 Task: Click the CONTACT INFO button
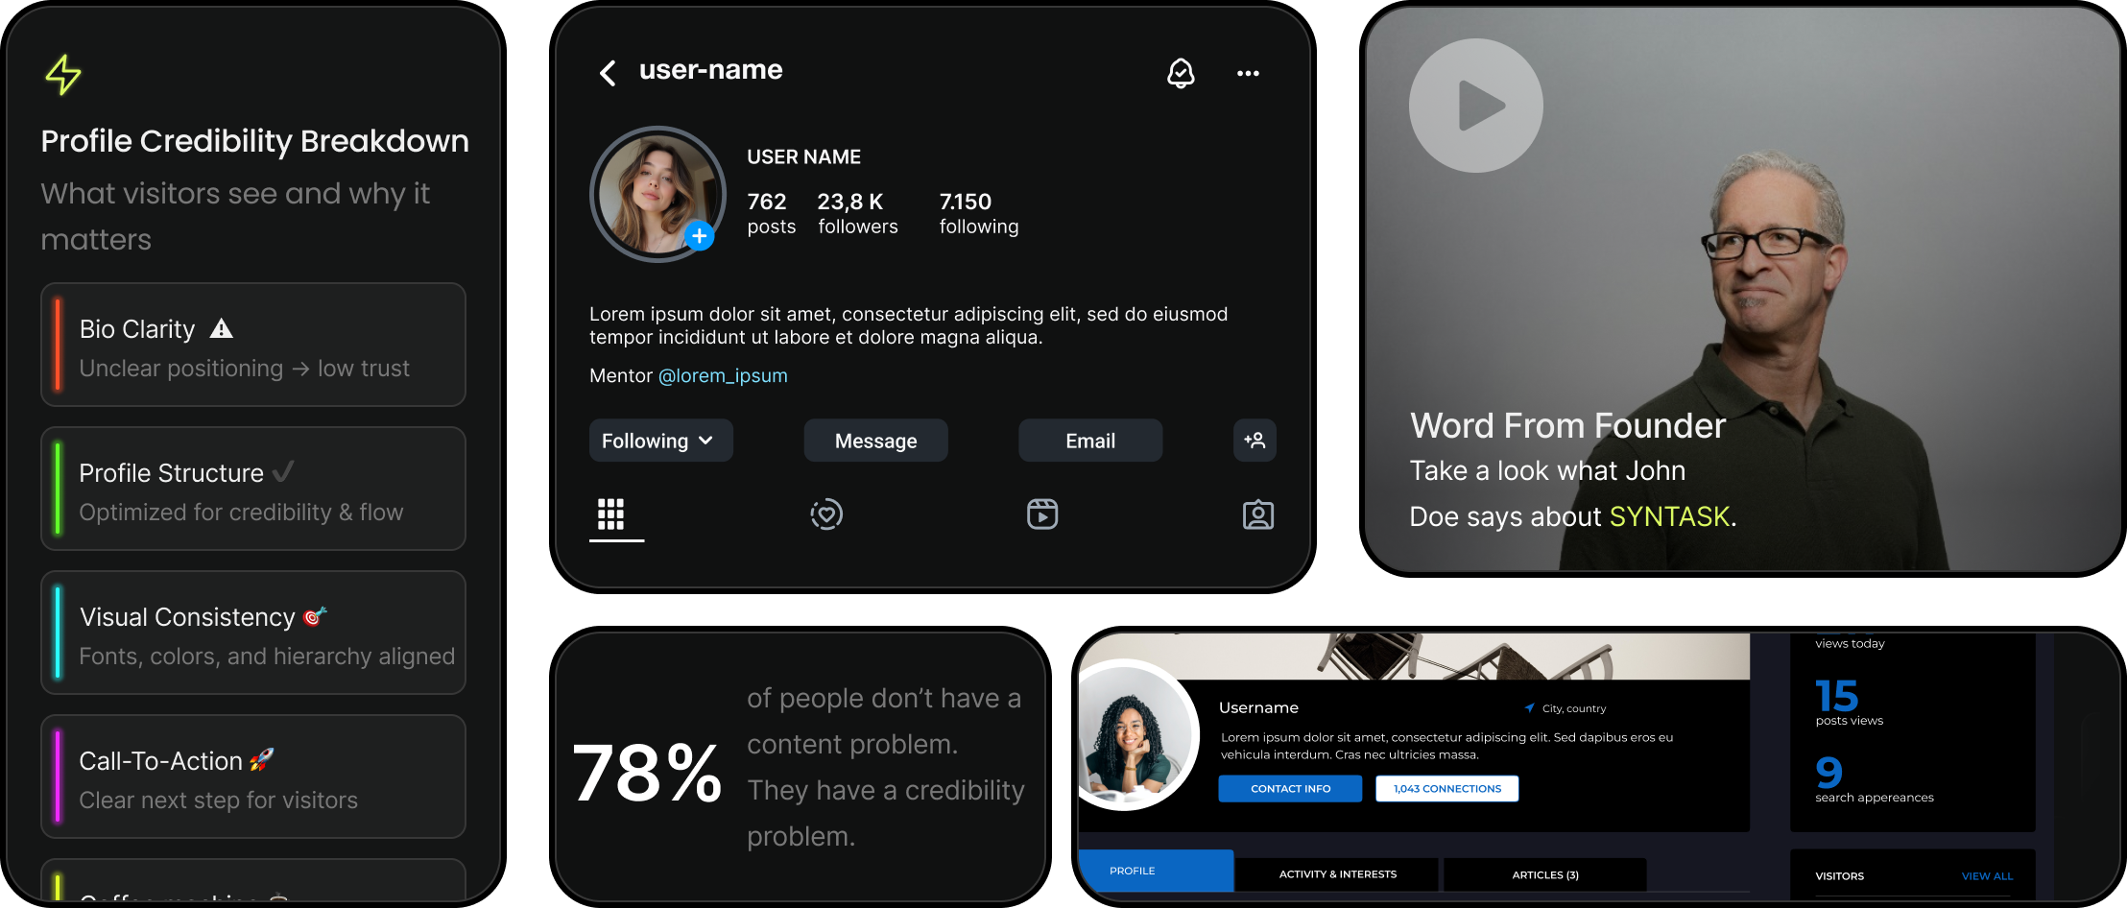click(x=1290, y=789)
